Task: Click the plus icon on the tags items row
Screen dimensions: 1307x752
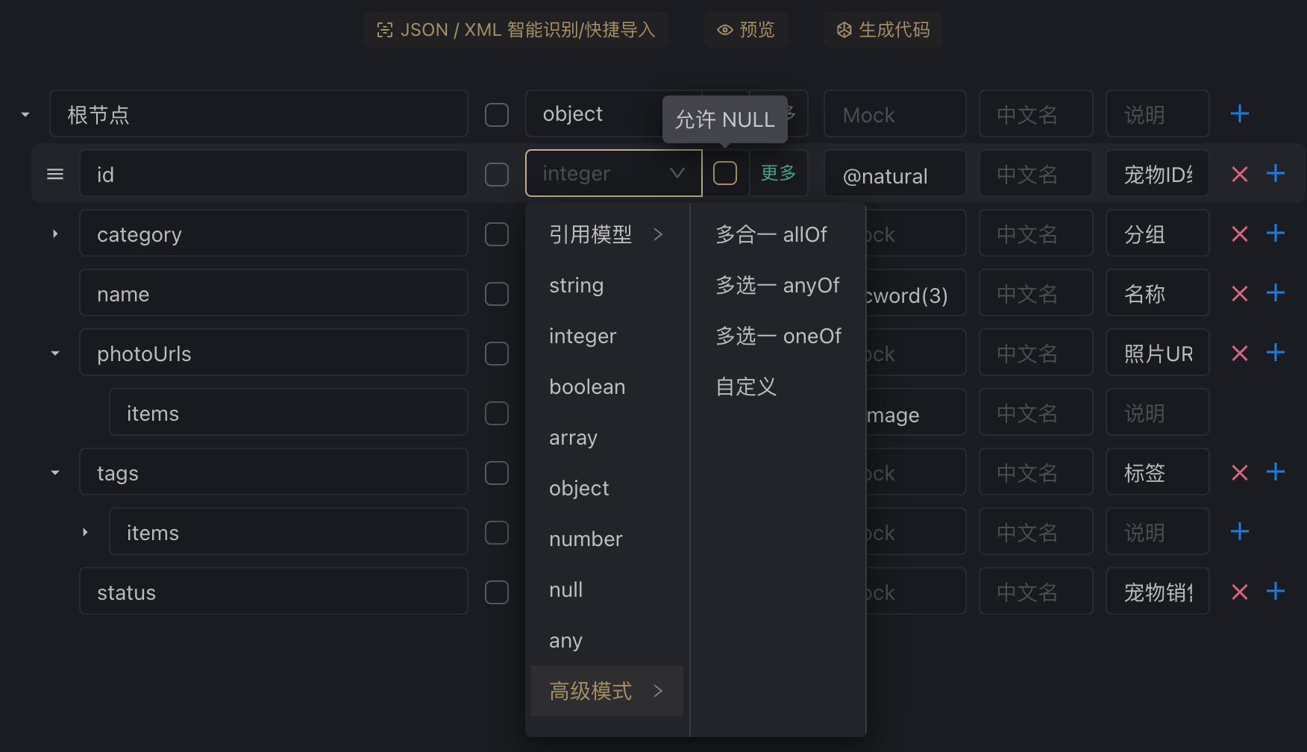Action: coord(1239,532)
